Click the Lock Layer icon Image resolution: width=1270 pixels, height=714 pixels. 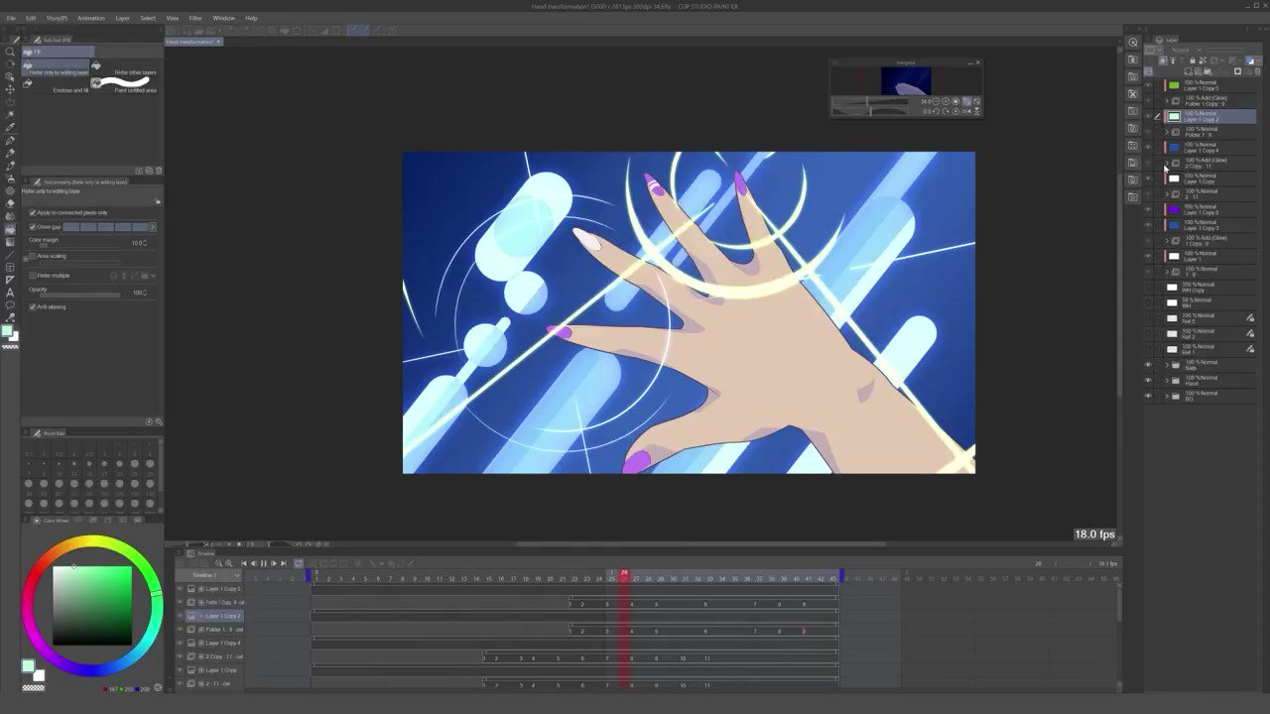coord(1193,59)
